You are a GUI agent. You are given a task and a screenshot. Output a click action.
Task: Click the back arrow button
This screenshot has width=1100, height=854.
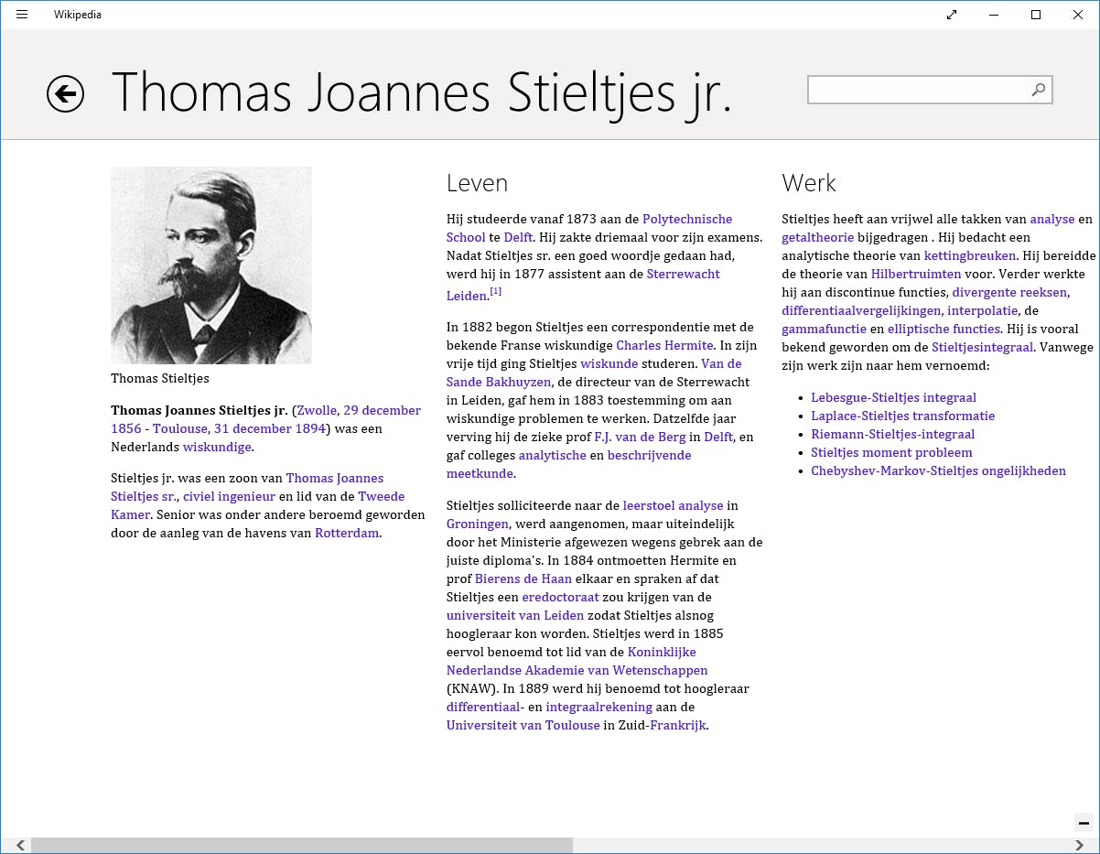[66, 93]
